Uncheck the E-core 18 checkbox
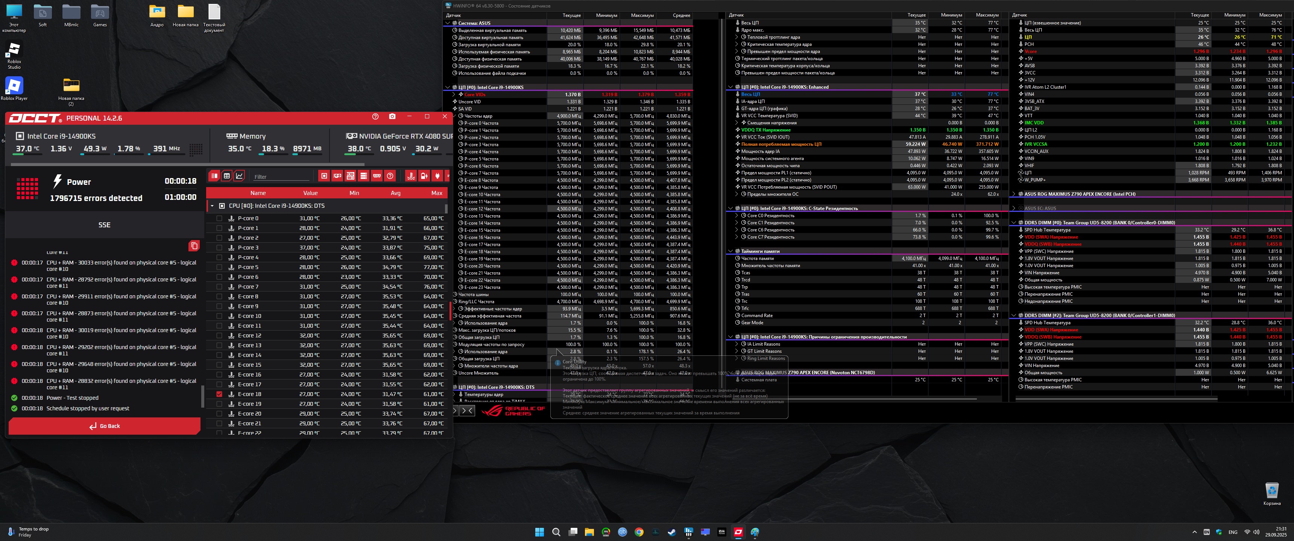 [x=219, y=394]
